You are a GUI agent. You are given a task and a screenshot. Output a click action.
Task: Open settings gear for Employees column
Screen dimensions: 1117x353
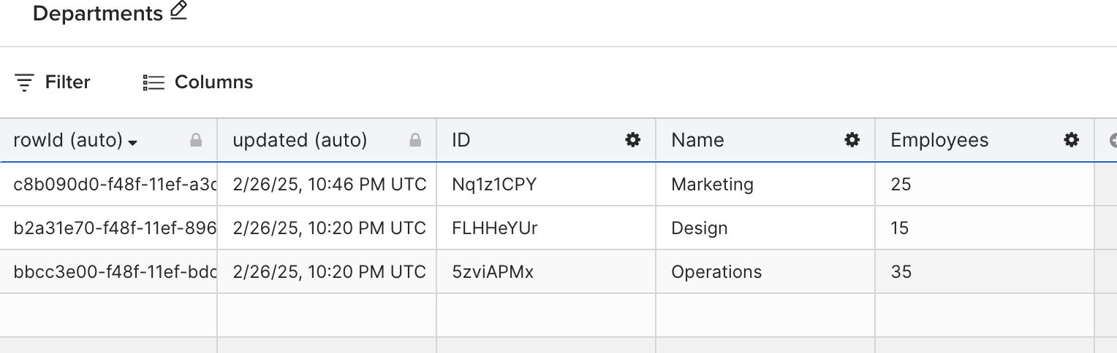coord(1071,140)
